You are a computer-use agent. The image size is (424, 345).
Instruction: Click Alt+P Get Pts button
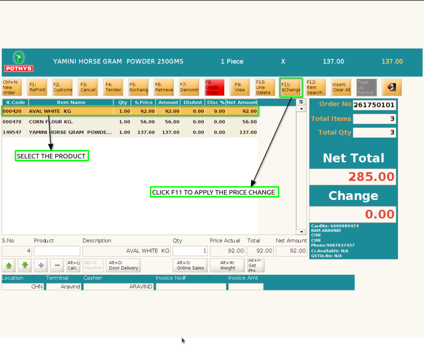[256, 265]
